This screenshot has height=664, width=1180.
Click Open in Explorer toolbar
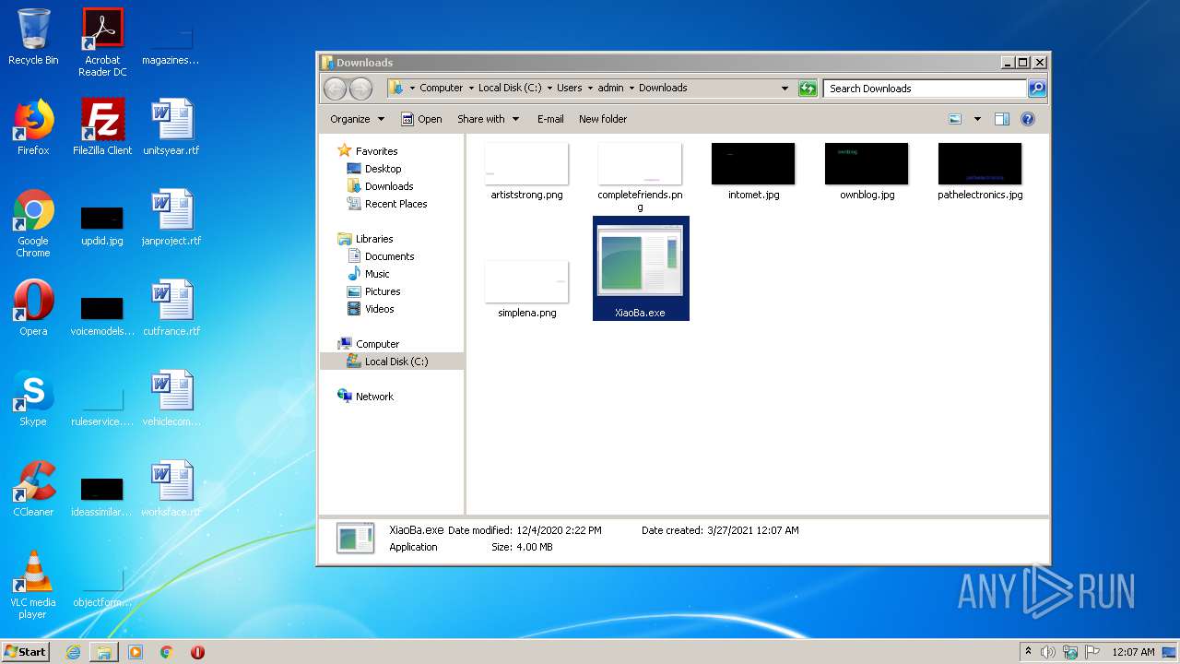coord(421,119)
